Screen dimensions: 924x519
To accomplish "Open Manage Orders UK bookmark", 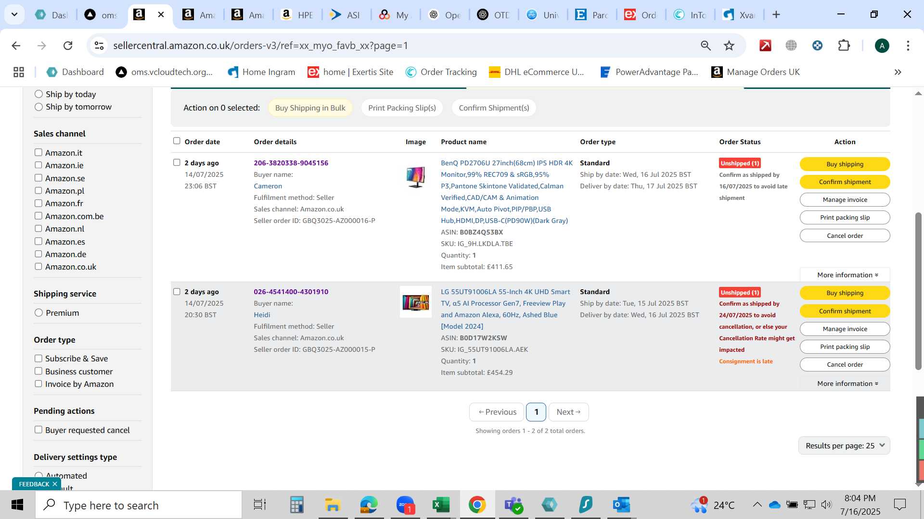I will [756, 72].
